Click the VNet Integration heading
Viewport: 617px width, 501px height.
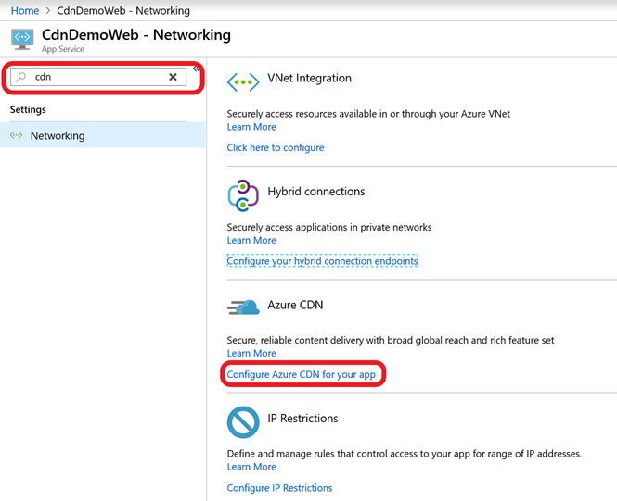point(309,78)
